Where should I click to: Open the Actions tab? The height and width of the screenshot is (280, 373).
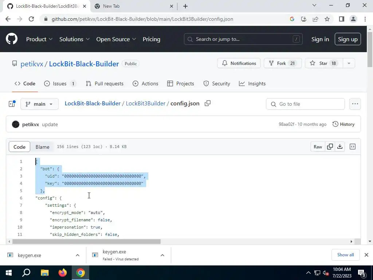click(x=145, y=83)
